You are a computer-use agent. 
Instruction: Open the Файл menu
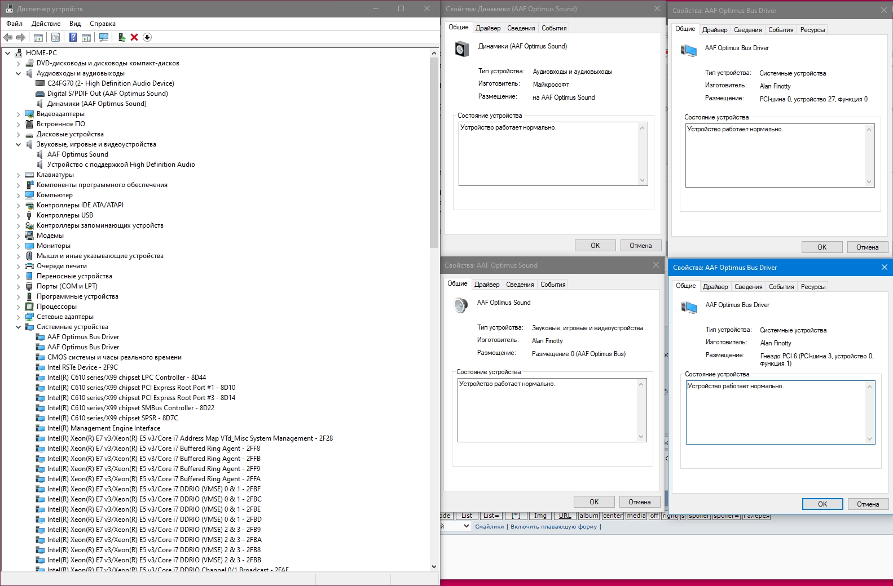(x=15, y=24)
